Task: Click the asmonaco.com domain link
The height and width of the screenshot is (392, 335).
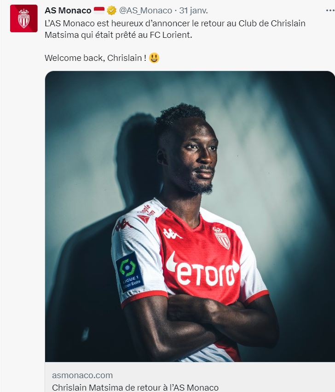Action: [82, 375]
